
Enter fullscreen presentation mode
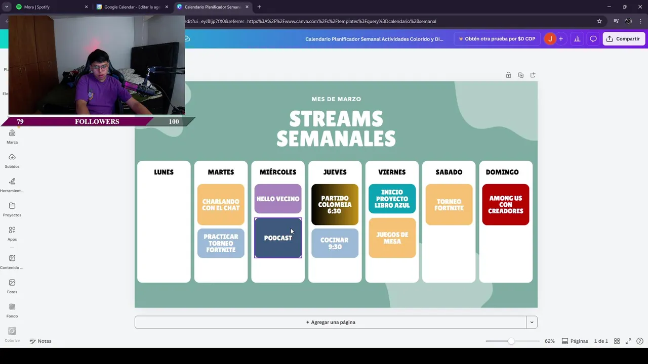tap(628, 341)
